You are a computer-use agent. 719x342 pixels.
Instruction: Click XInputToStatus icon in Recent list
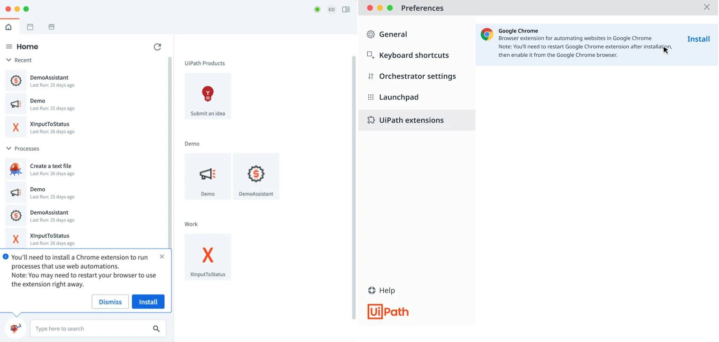point(16,127)
